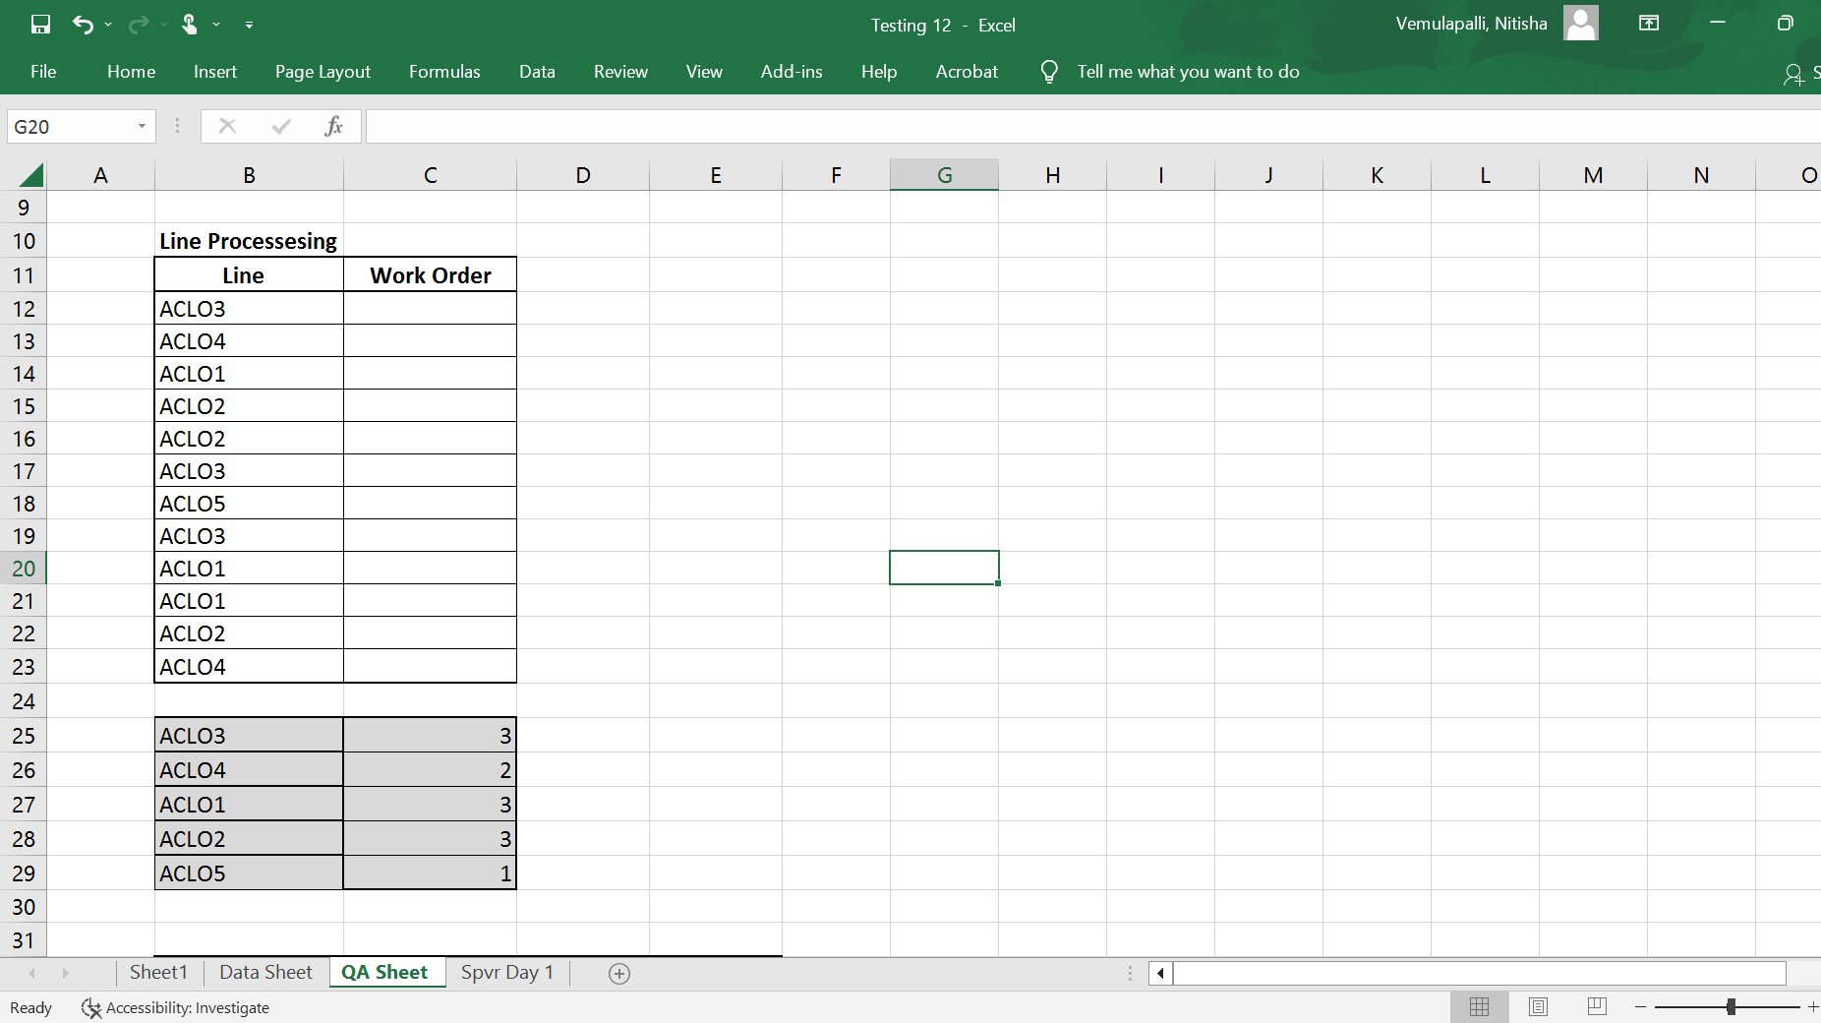
Task: Switch to the Data Sheet tab
Action: point(264,972)
